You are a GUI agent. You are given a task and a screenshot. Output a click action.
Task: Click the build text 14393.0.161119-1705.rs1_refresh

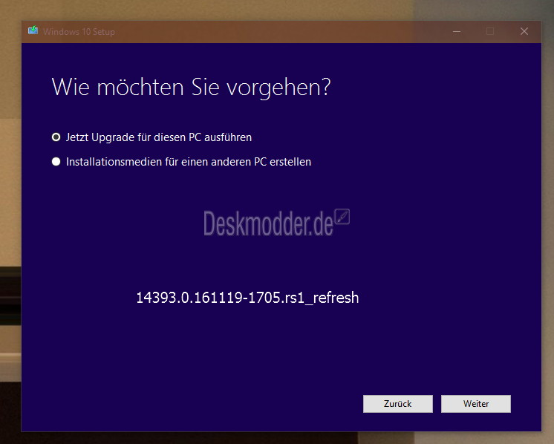247,298
